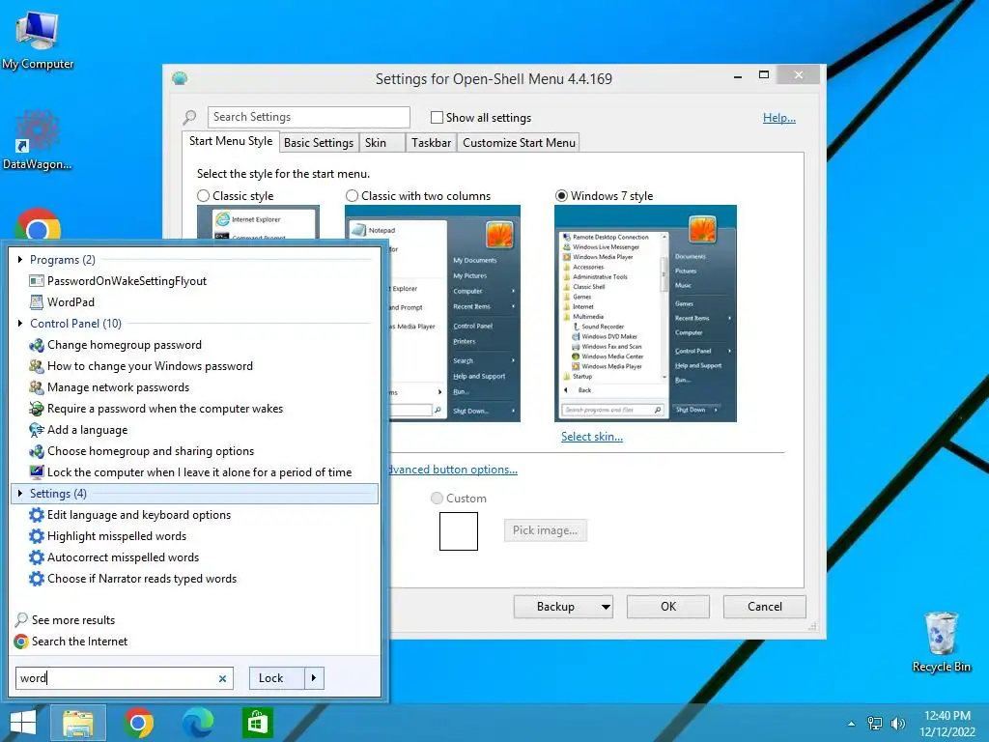The height and width of the screenshot is (742, 989).
Task: Open Lock the computer when I leave result
Action: (x=199, y=472)
